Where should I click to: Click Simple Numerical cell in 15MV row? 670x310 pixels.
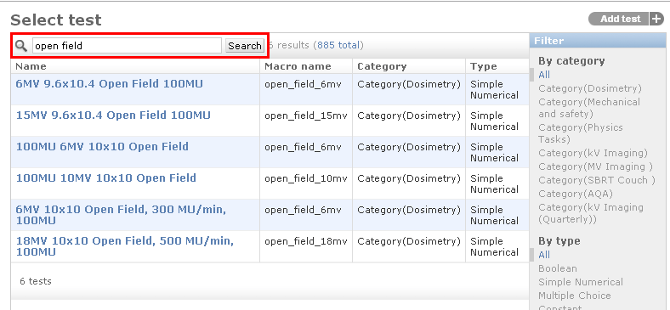(x=494, y=121)
